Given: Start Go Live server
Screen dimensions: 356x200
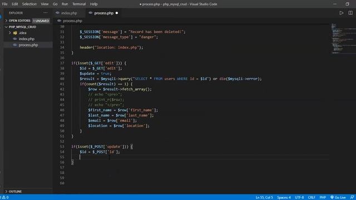Looking at the screenshot, I should (338, 197).
